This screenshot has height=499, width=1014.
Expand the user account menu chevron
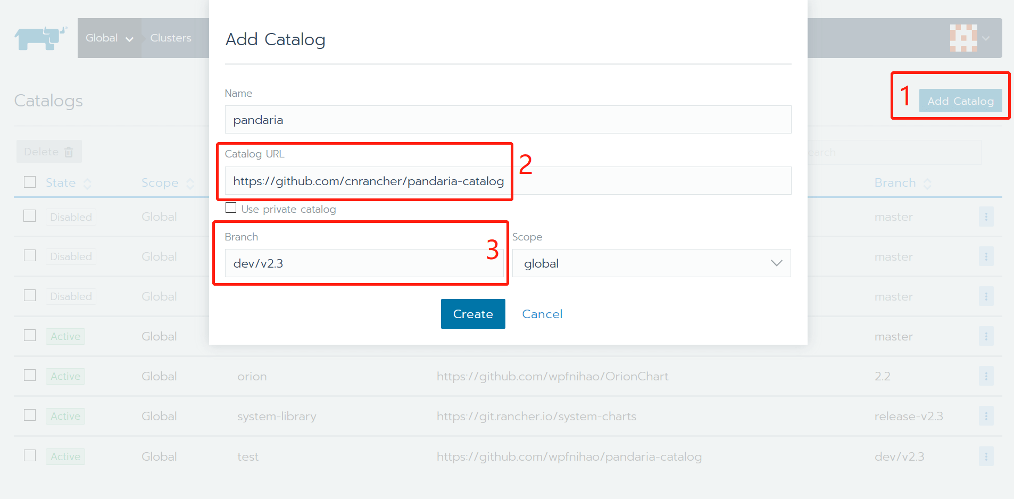[x=986, y=38]
